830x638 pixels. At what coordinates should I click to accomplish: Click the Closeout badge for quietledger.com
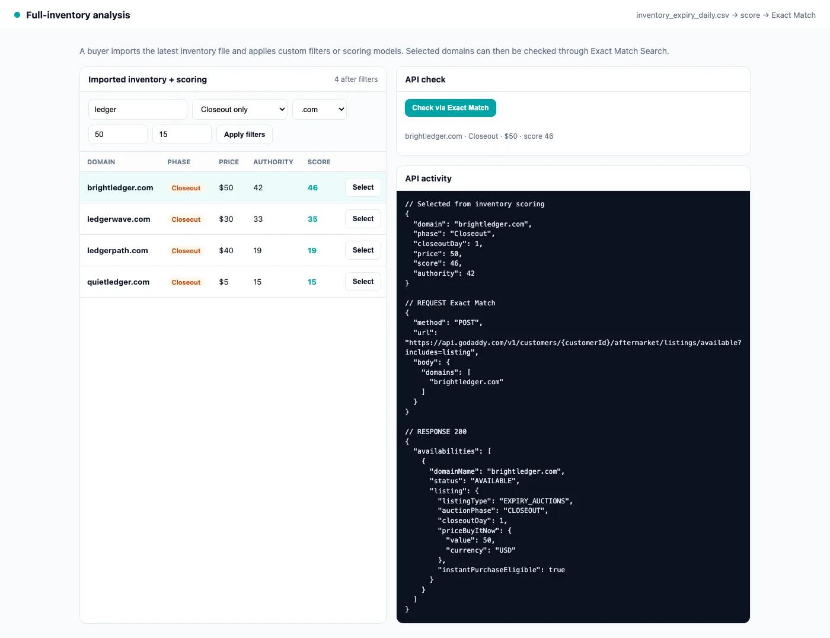click(186, 282)
